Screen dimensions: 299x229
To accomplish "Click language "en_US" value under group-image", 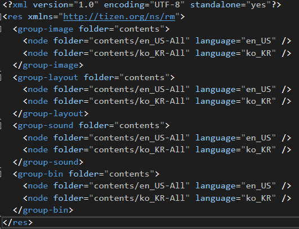I will [258, 41].
